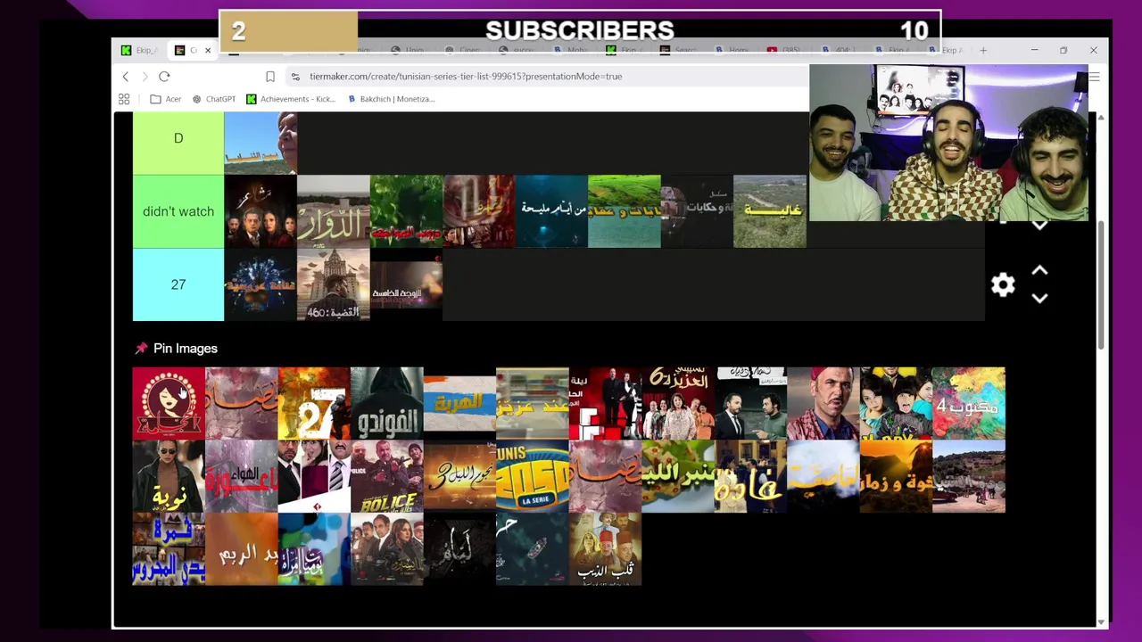1142x642 pixels.
Task: Click the Pin Images heading
Action: coord(186,349)
